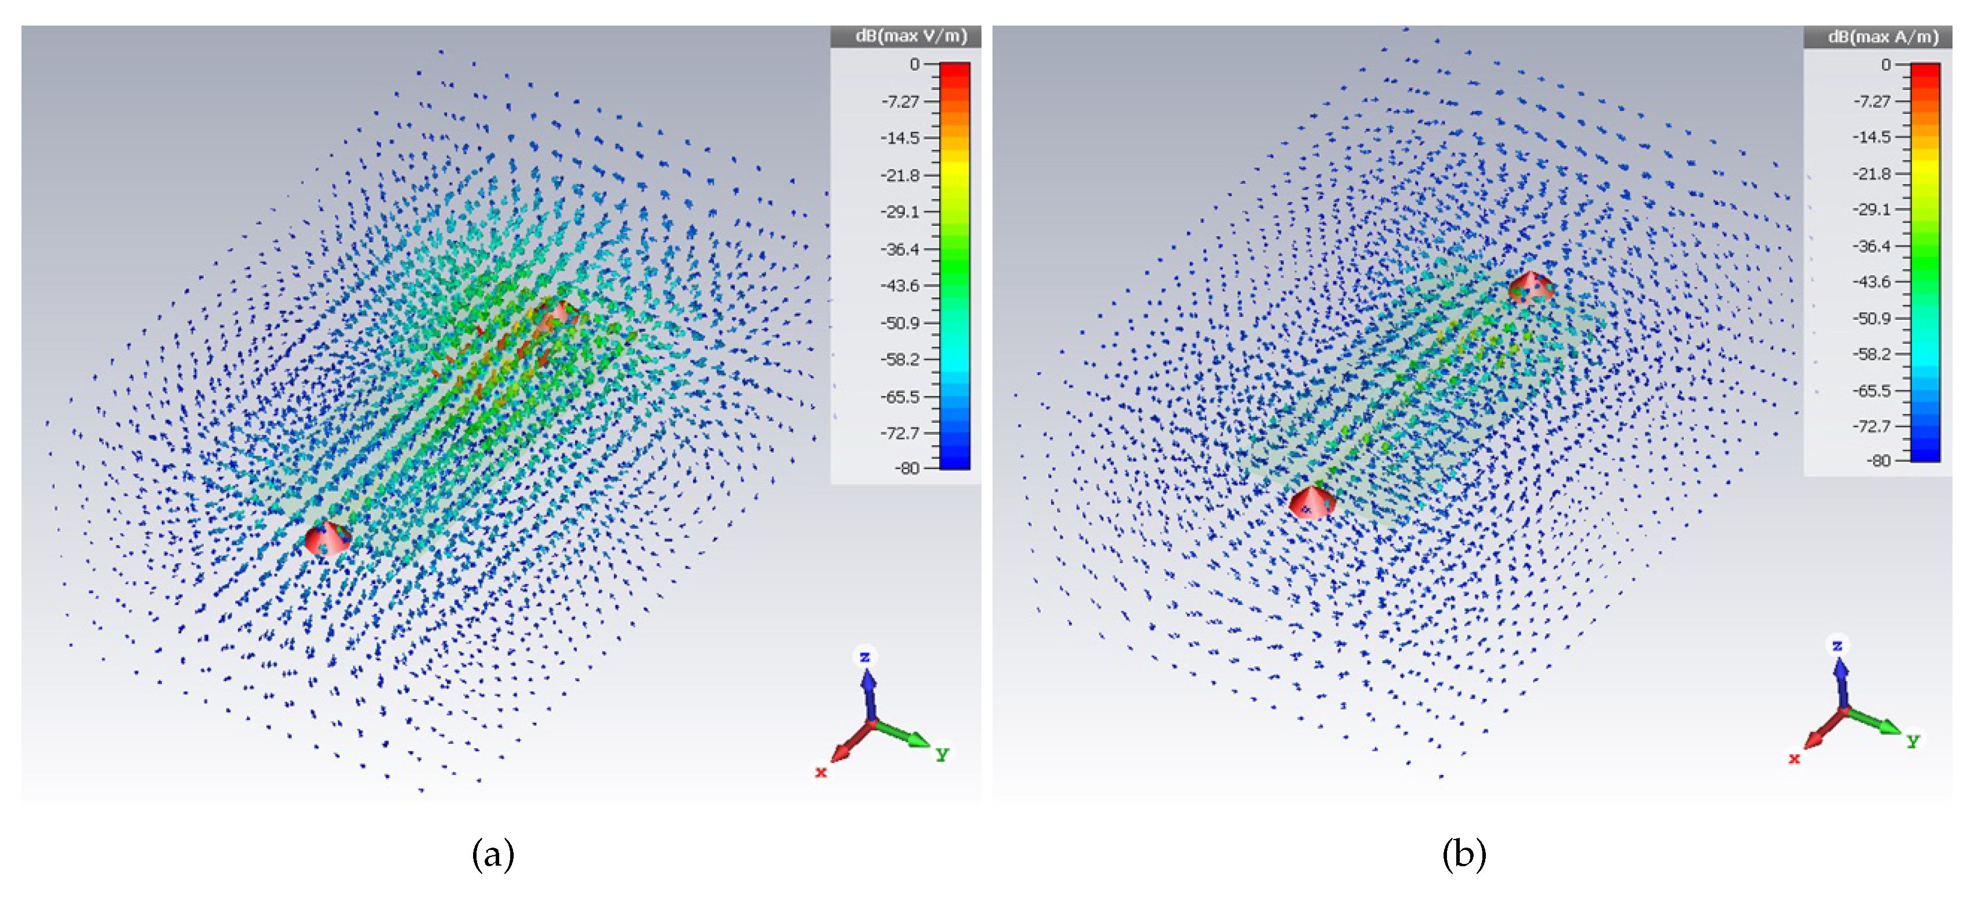Click the -43.6 value on the V/m legend
Image resolution: width=1974 pixels, height=897 pixels.
click(x=900, y=285)
